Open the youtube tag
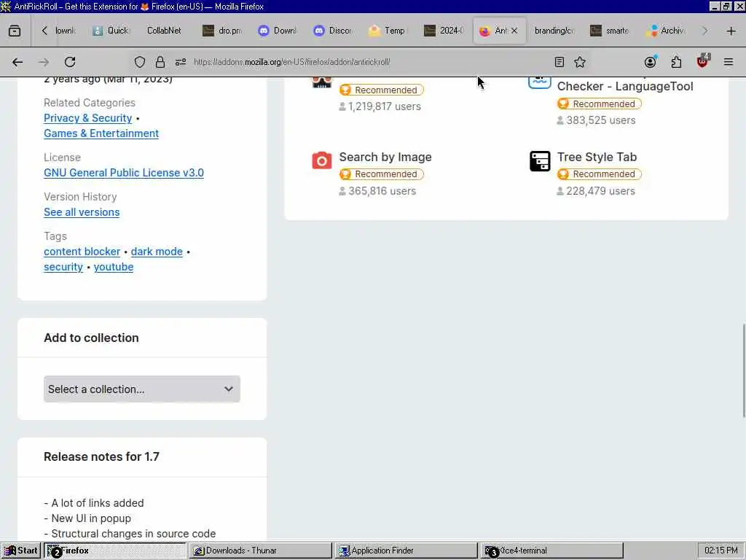This screenshot has height=560, width=746. pyautogui.click(x=113, y=267)
